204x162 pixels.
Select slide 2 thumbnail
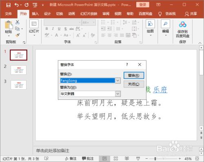[18, 70]
